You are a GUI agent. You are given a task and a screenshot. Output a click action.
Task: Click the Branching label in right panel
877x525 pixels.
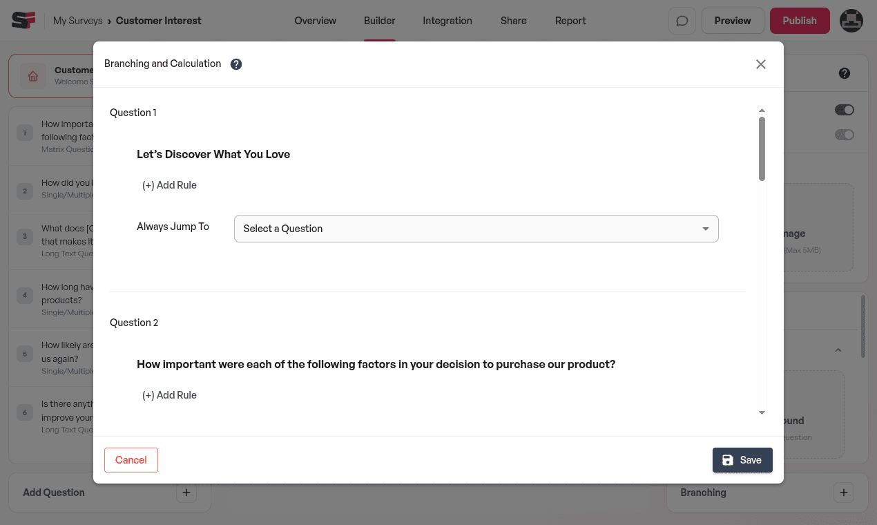click(703, 493)
